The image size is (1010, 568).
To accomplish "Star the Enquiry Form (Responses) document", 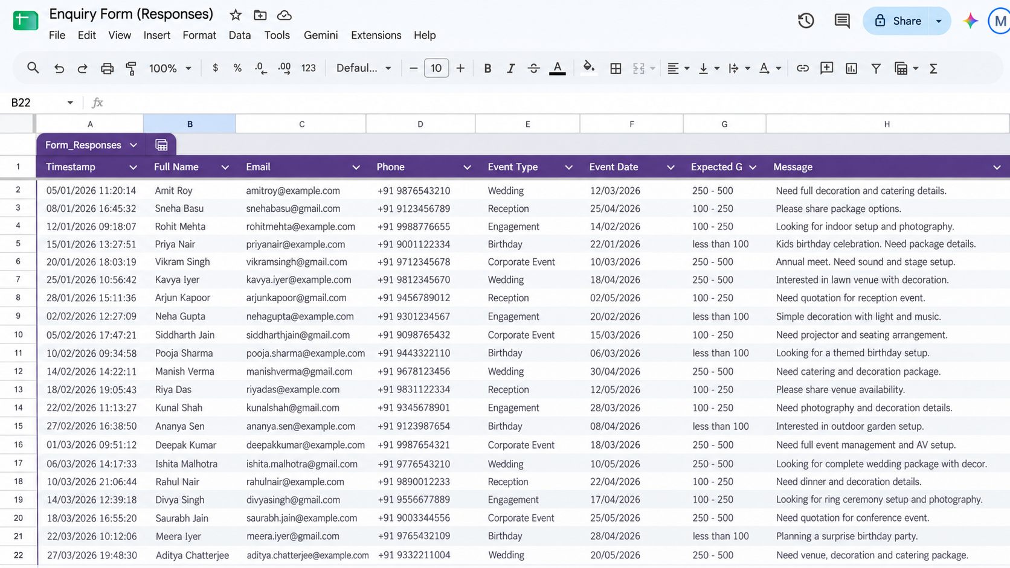I will click(236, 15).
